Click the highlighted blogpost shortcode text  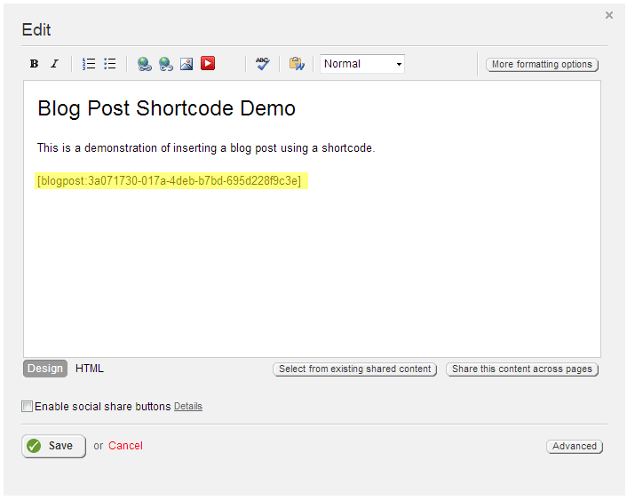(x=169, y=181)
